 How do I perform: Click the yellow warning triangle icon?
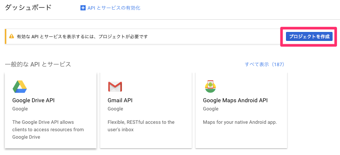12,37
